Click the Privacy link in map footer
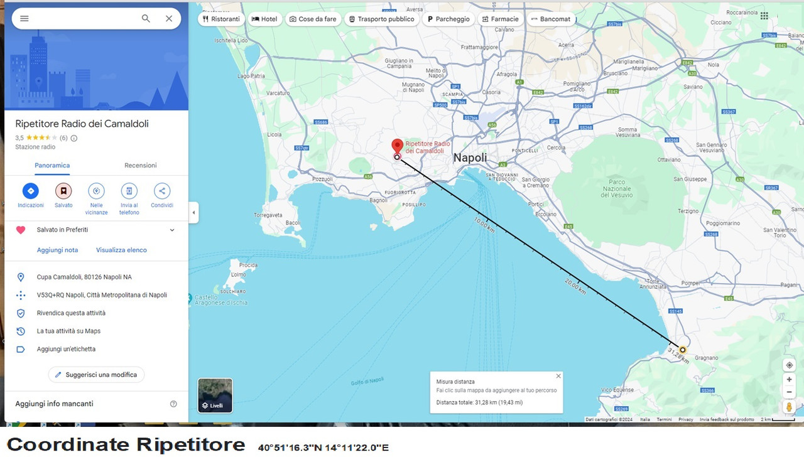 686,419
